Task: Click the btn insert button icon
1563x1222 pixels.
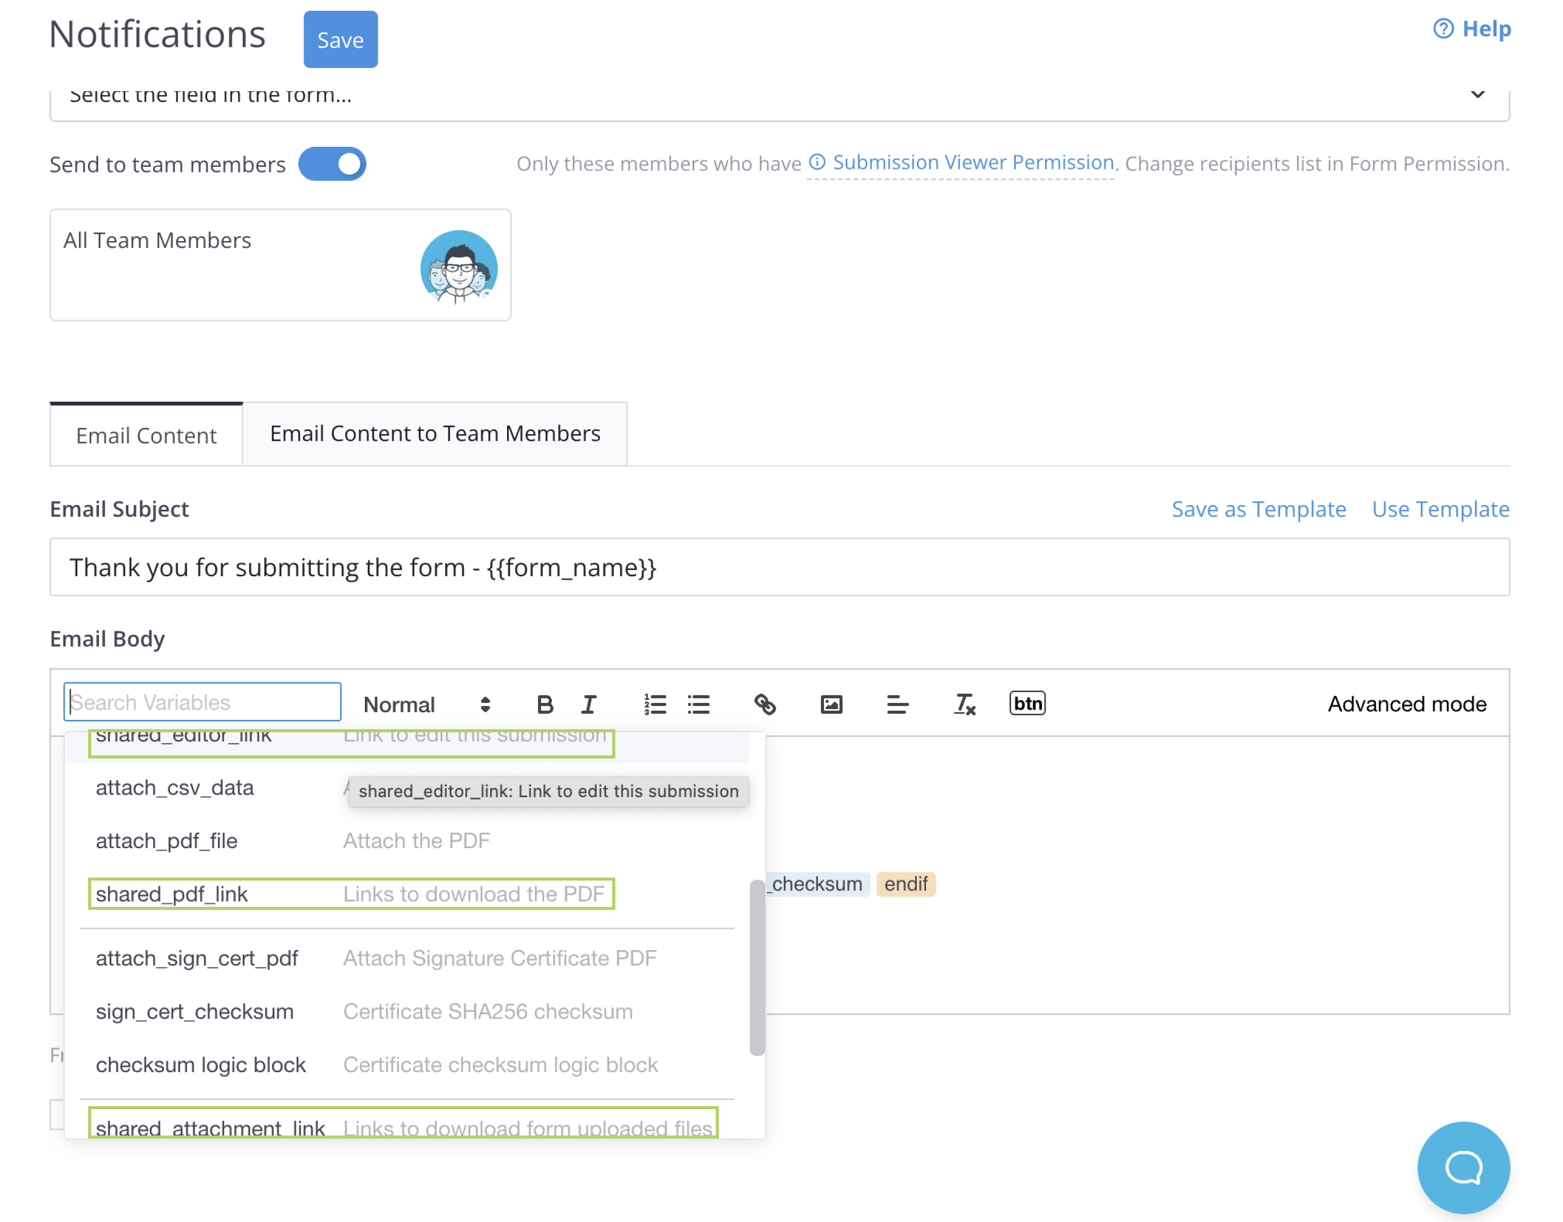Action: (1028, 702)
